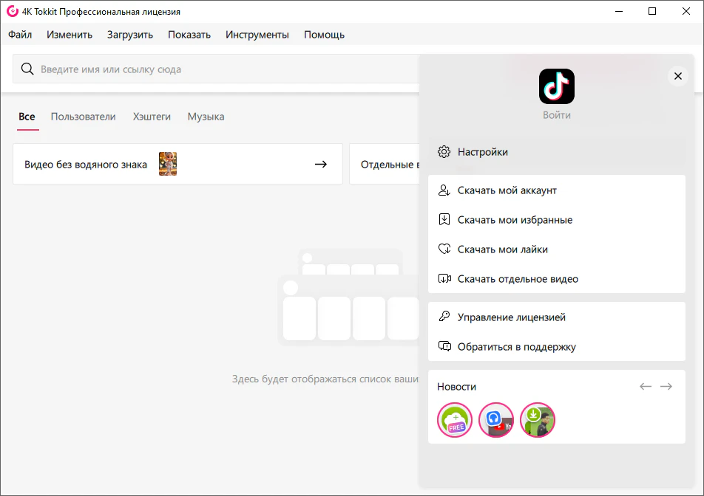Open the blue headphones news thumbnail
Image resolution: width=704 pixels, height=496 pixels.
(496, 421)
